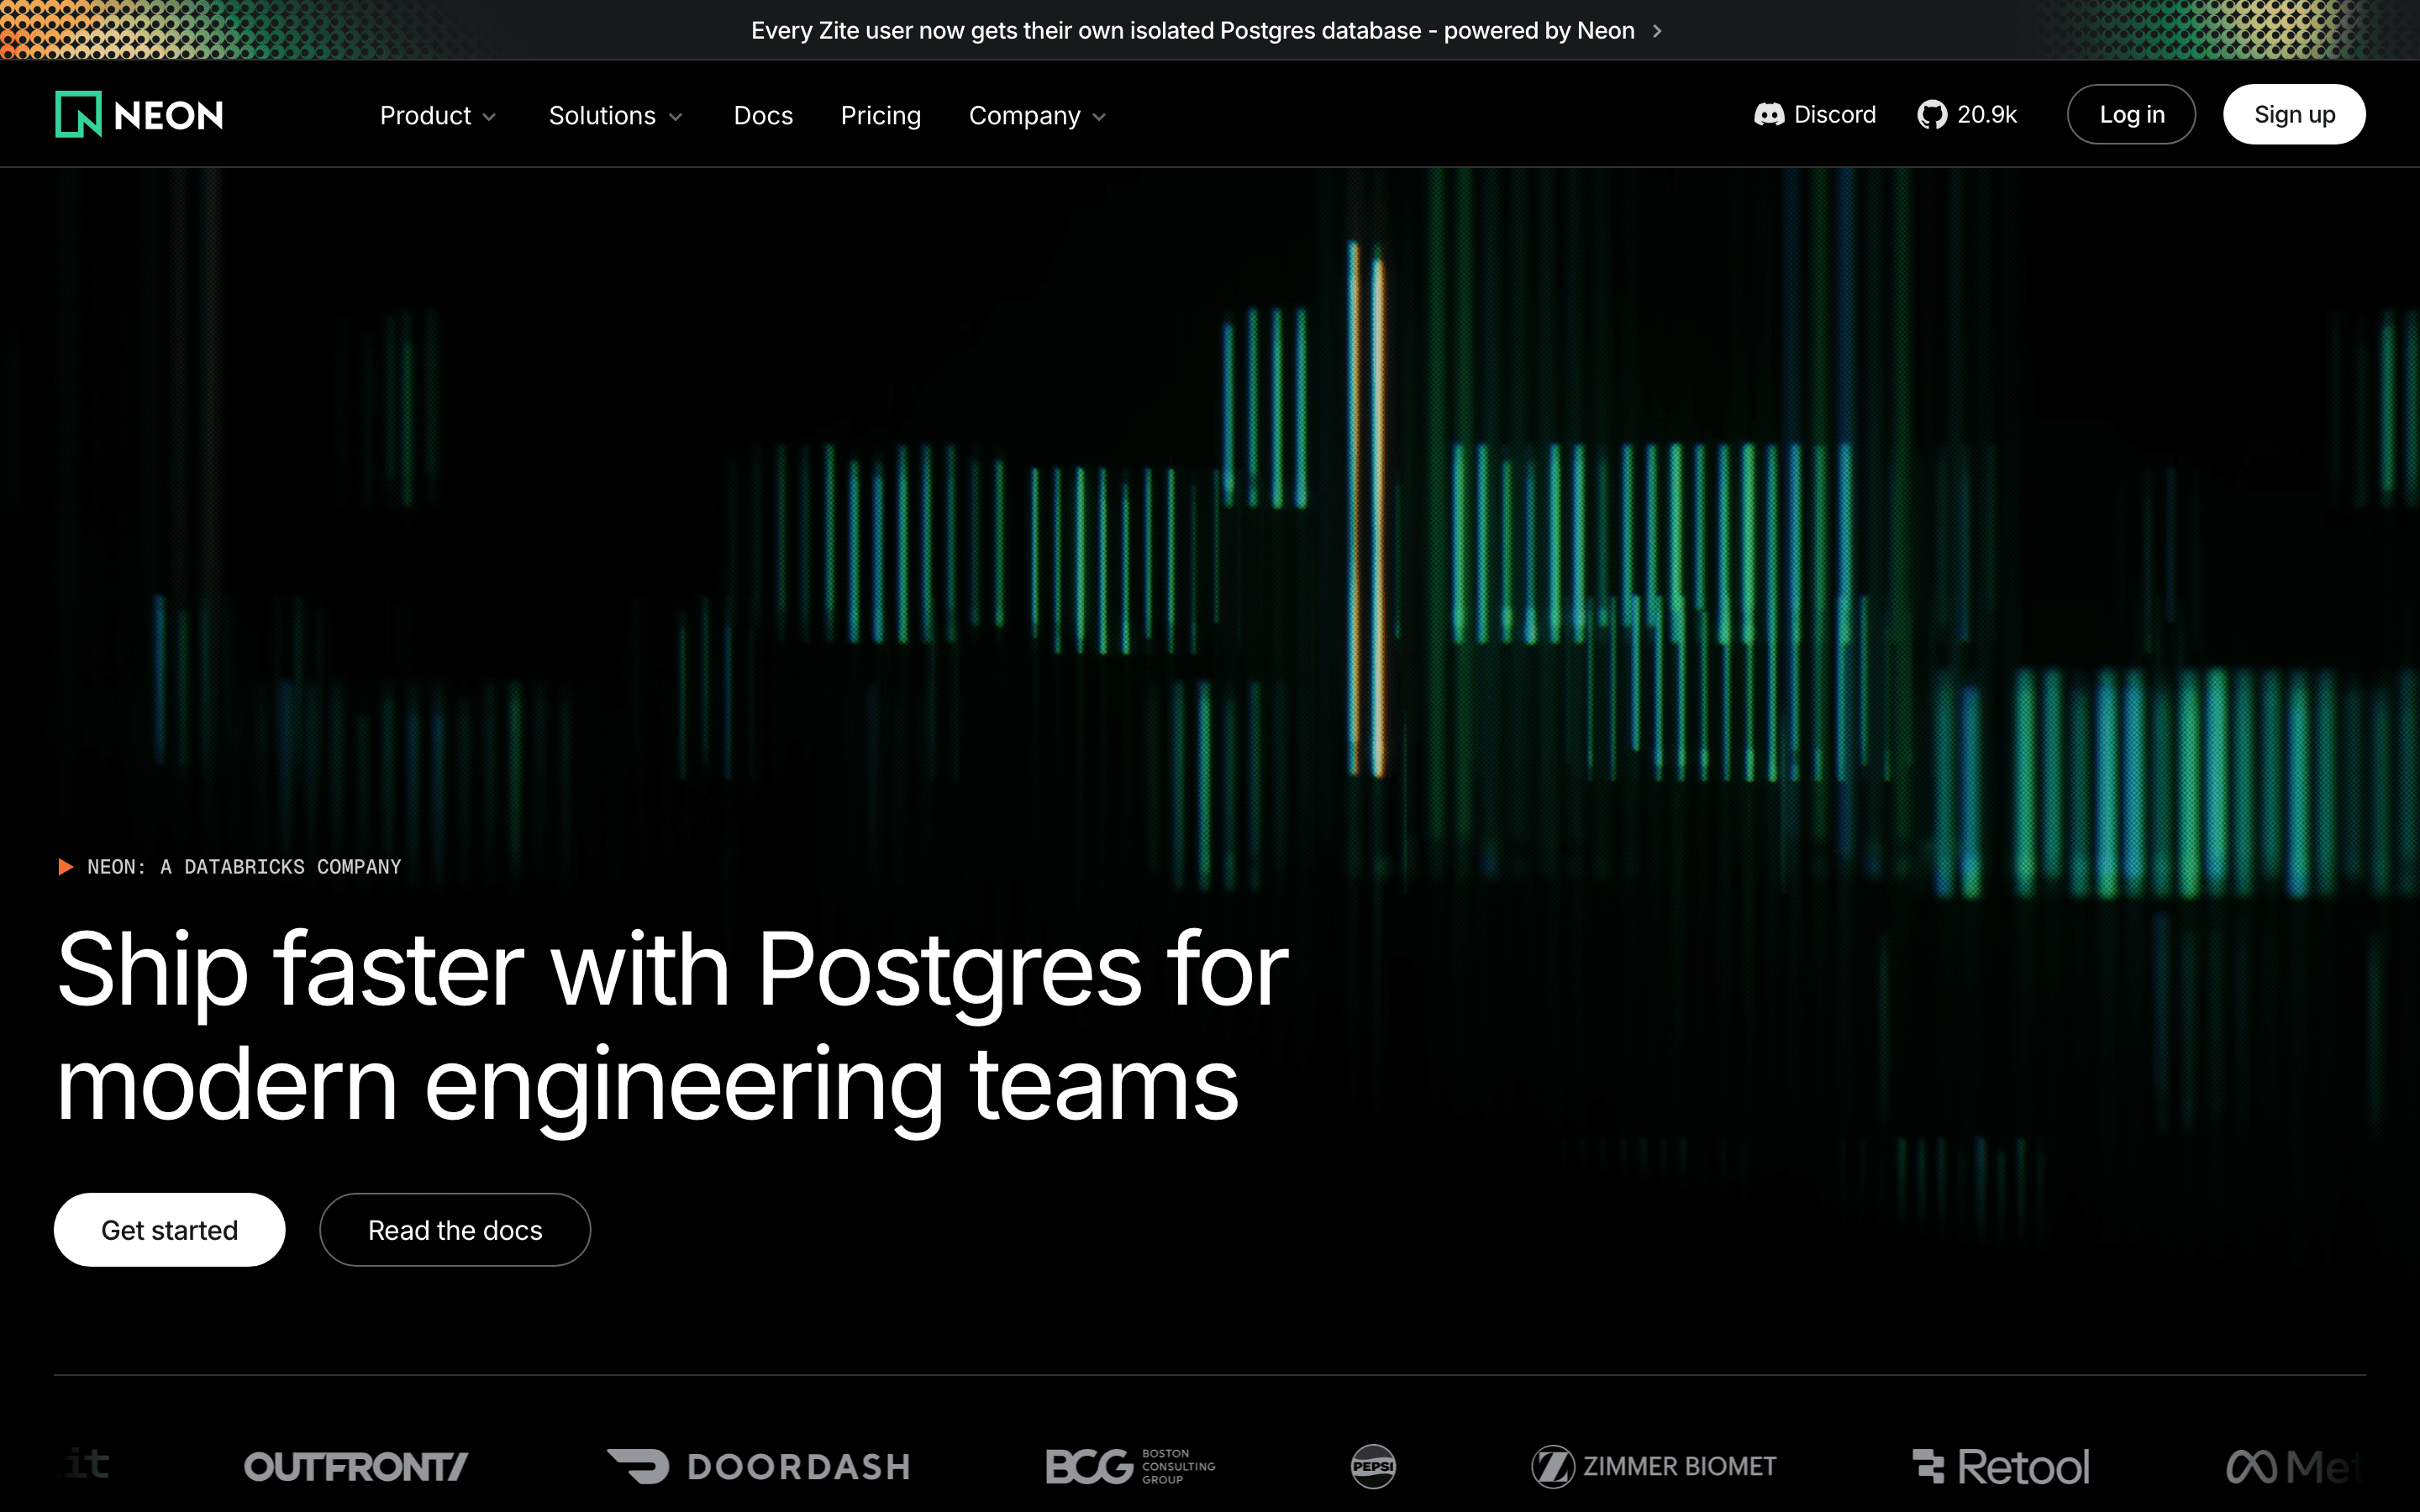Click the BCG logo
The width and height of the screenshot is (2420, 1512).
click(x=1130, y=1466)
